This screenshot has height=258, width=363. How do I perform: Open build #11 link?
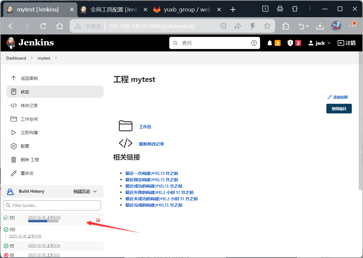pyautogui.click(x=12, y=217)
